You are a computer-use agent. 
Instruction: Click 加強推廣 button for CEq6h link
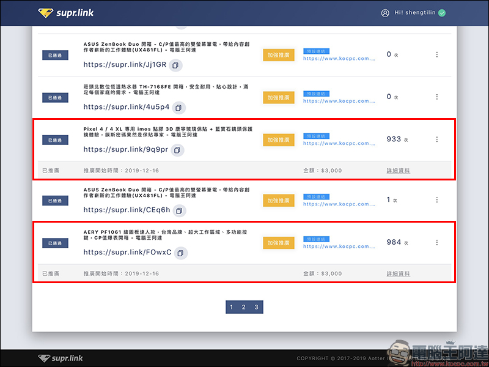tap(279, 200)
